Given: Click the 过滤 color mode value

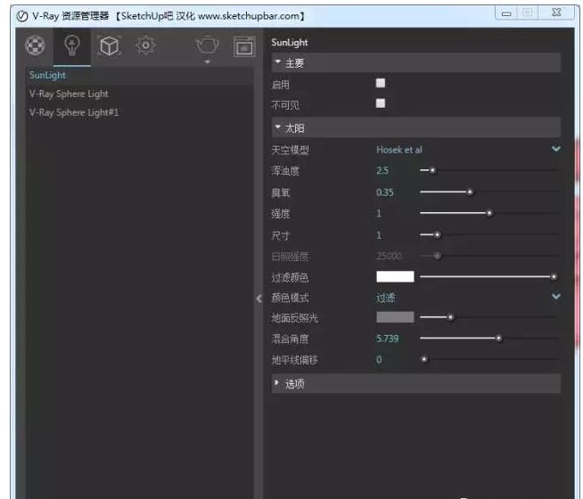Looking at the screenshot, I should click(x=385, y=298).
